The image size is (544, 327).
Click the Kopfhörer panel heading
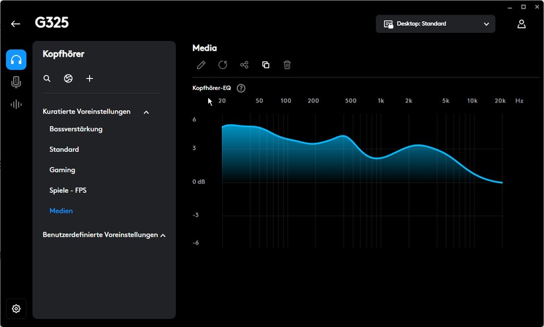(x=63, y=54)
